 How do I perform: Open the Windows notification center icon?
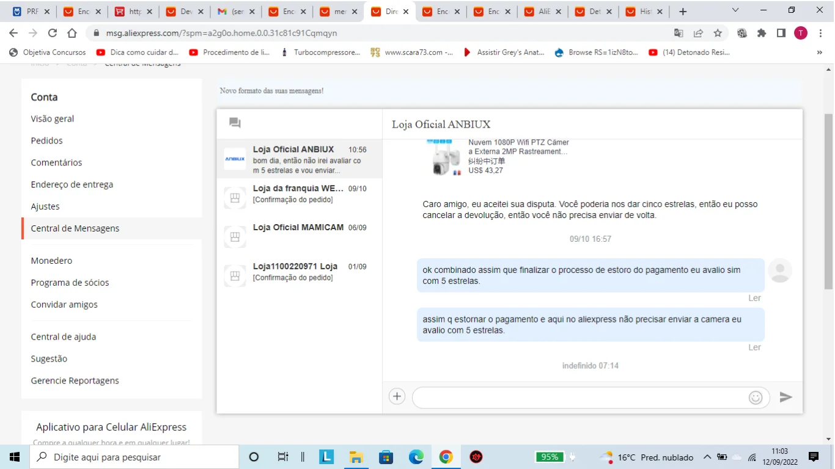tap(814, 457)
